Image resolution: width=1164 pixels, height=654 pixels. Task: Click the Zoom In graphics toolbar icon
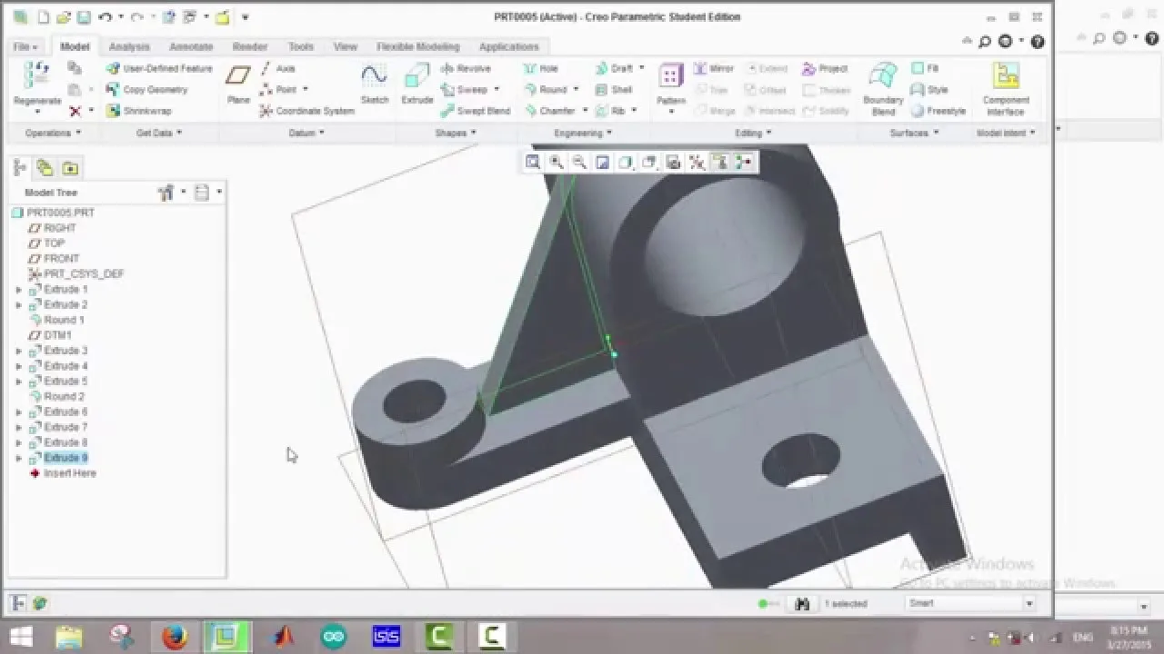point(557,163)
